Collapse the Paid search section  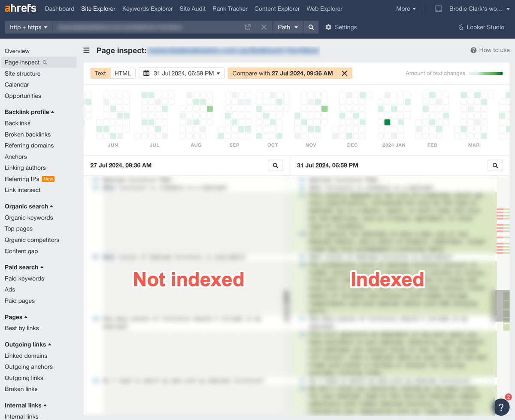coord(24,267)
